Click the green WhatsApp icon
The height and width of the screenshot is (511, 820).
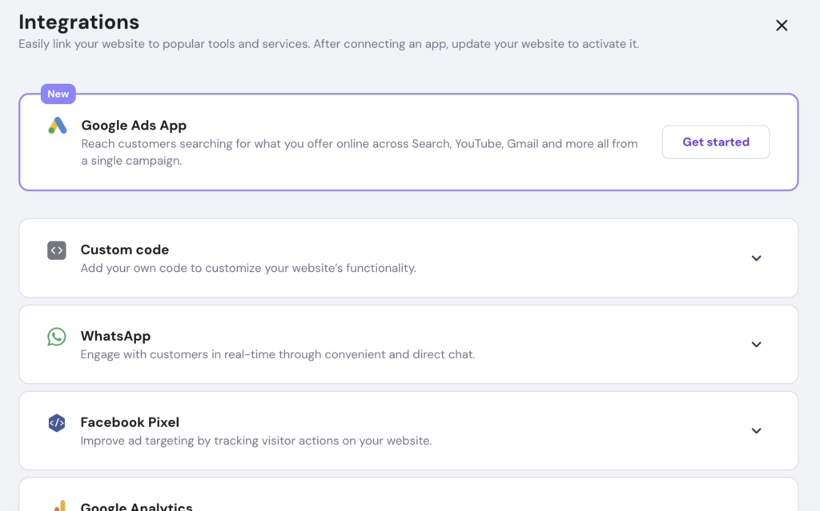coord(57,337)
